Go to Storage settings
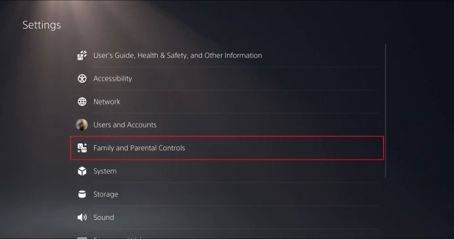This screenshot has height=239, width=454. [227, 194]
